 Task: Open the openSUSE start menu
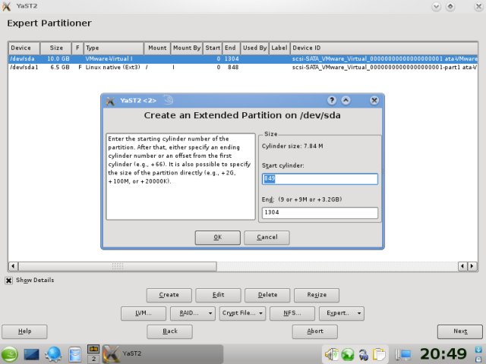click(x=10, y=355)
